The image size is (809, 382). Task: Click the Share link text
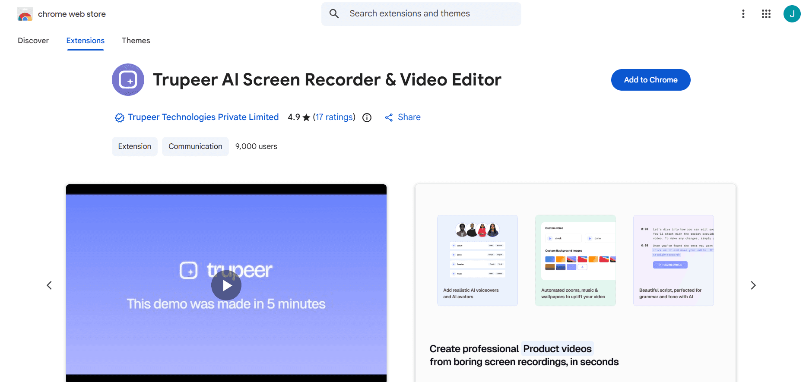pos(409,117)
